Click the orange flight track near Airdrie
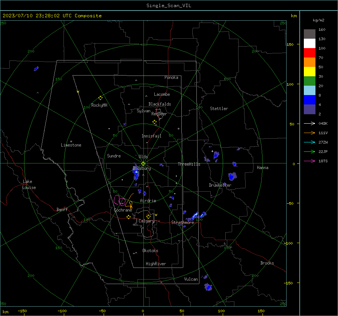 coord(129,201)
